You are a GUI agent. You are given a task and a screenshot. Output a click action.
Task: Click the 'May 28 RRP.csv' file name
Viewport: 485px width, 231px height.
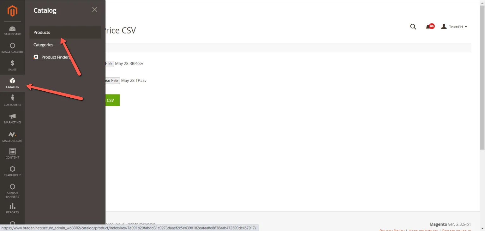coord(129,64)
